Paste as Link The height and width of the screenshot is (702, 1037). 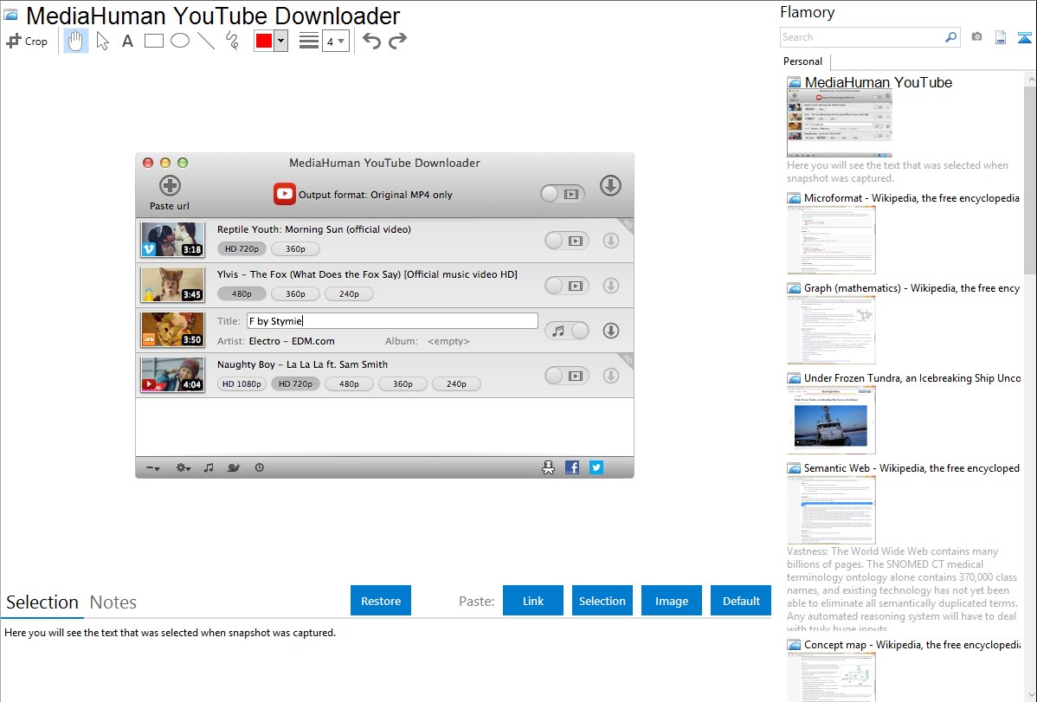[x=533, y=601]
